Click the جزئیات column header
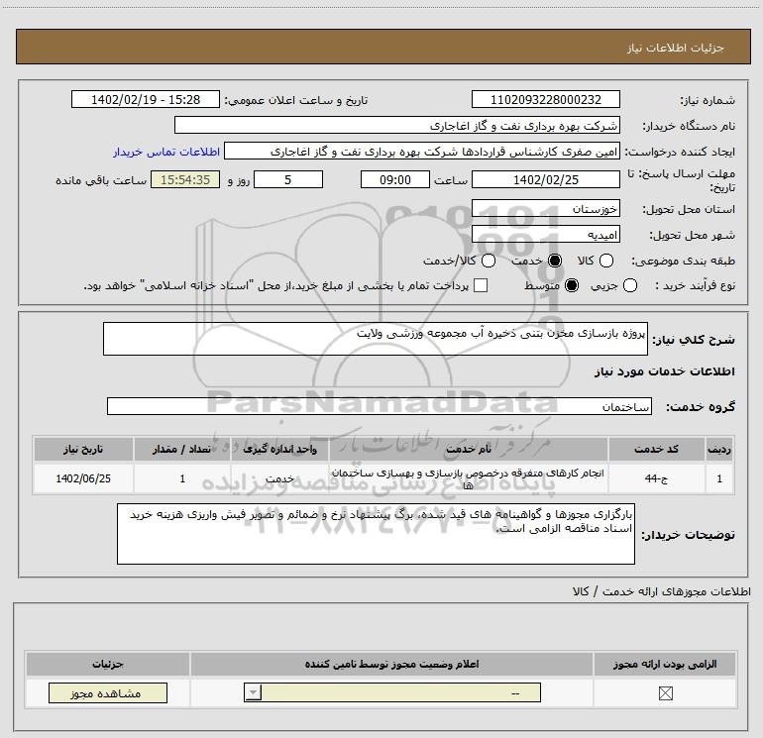Image resolution: width=763 pixels, height=738 pixels. pos(108,664)
